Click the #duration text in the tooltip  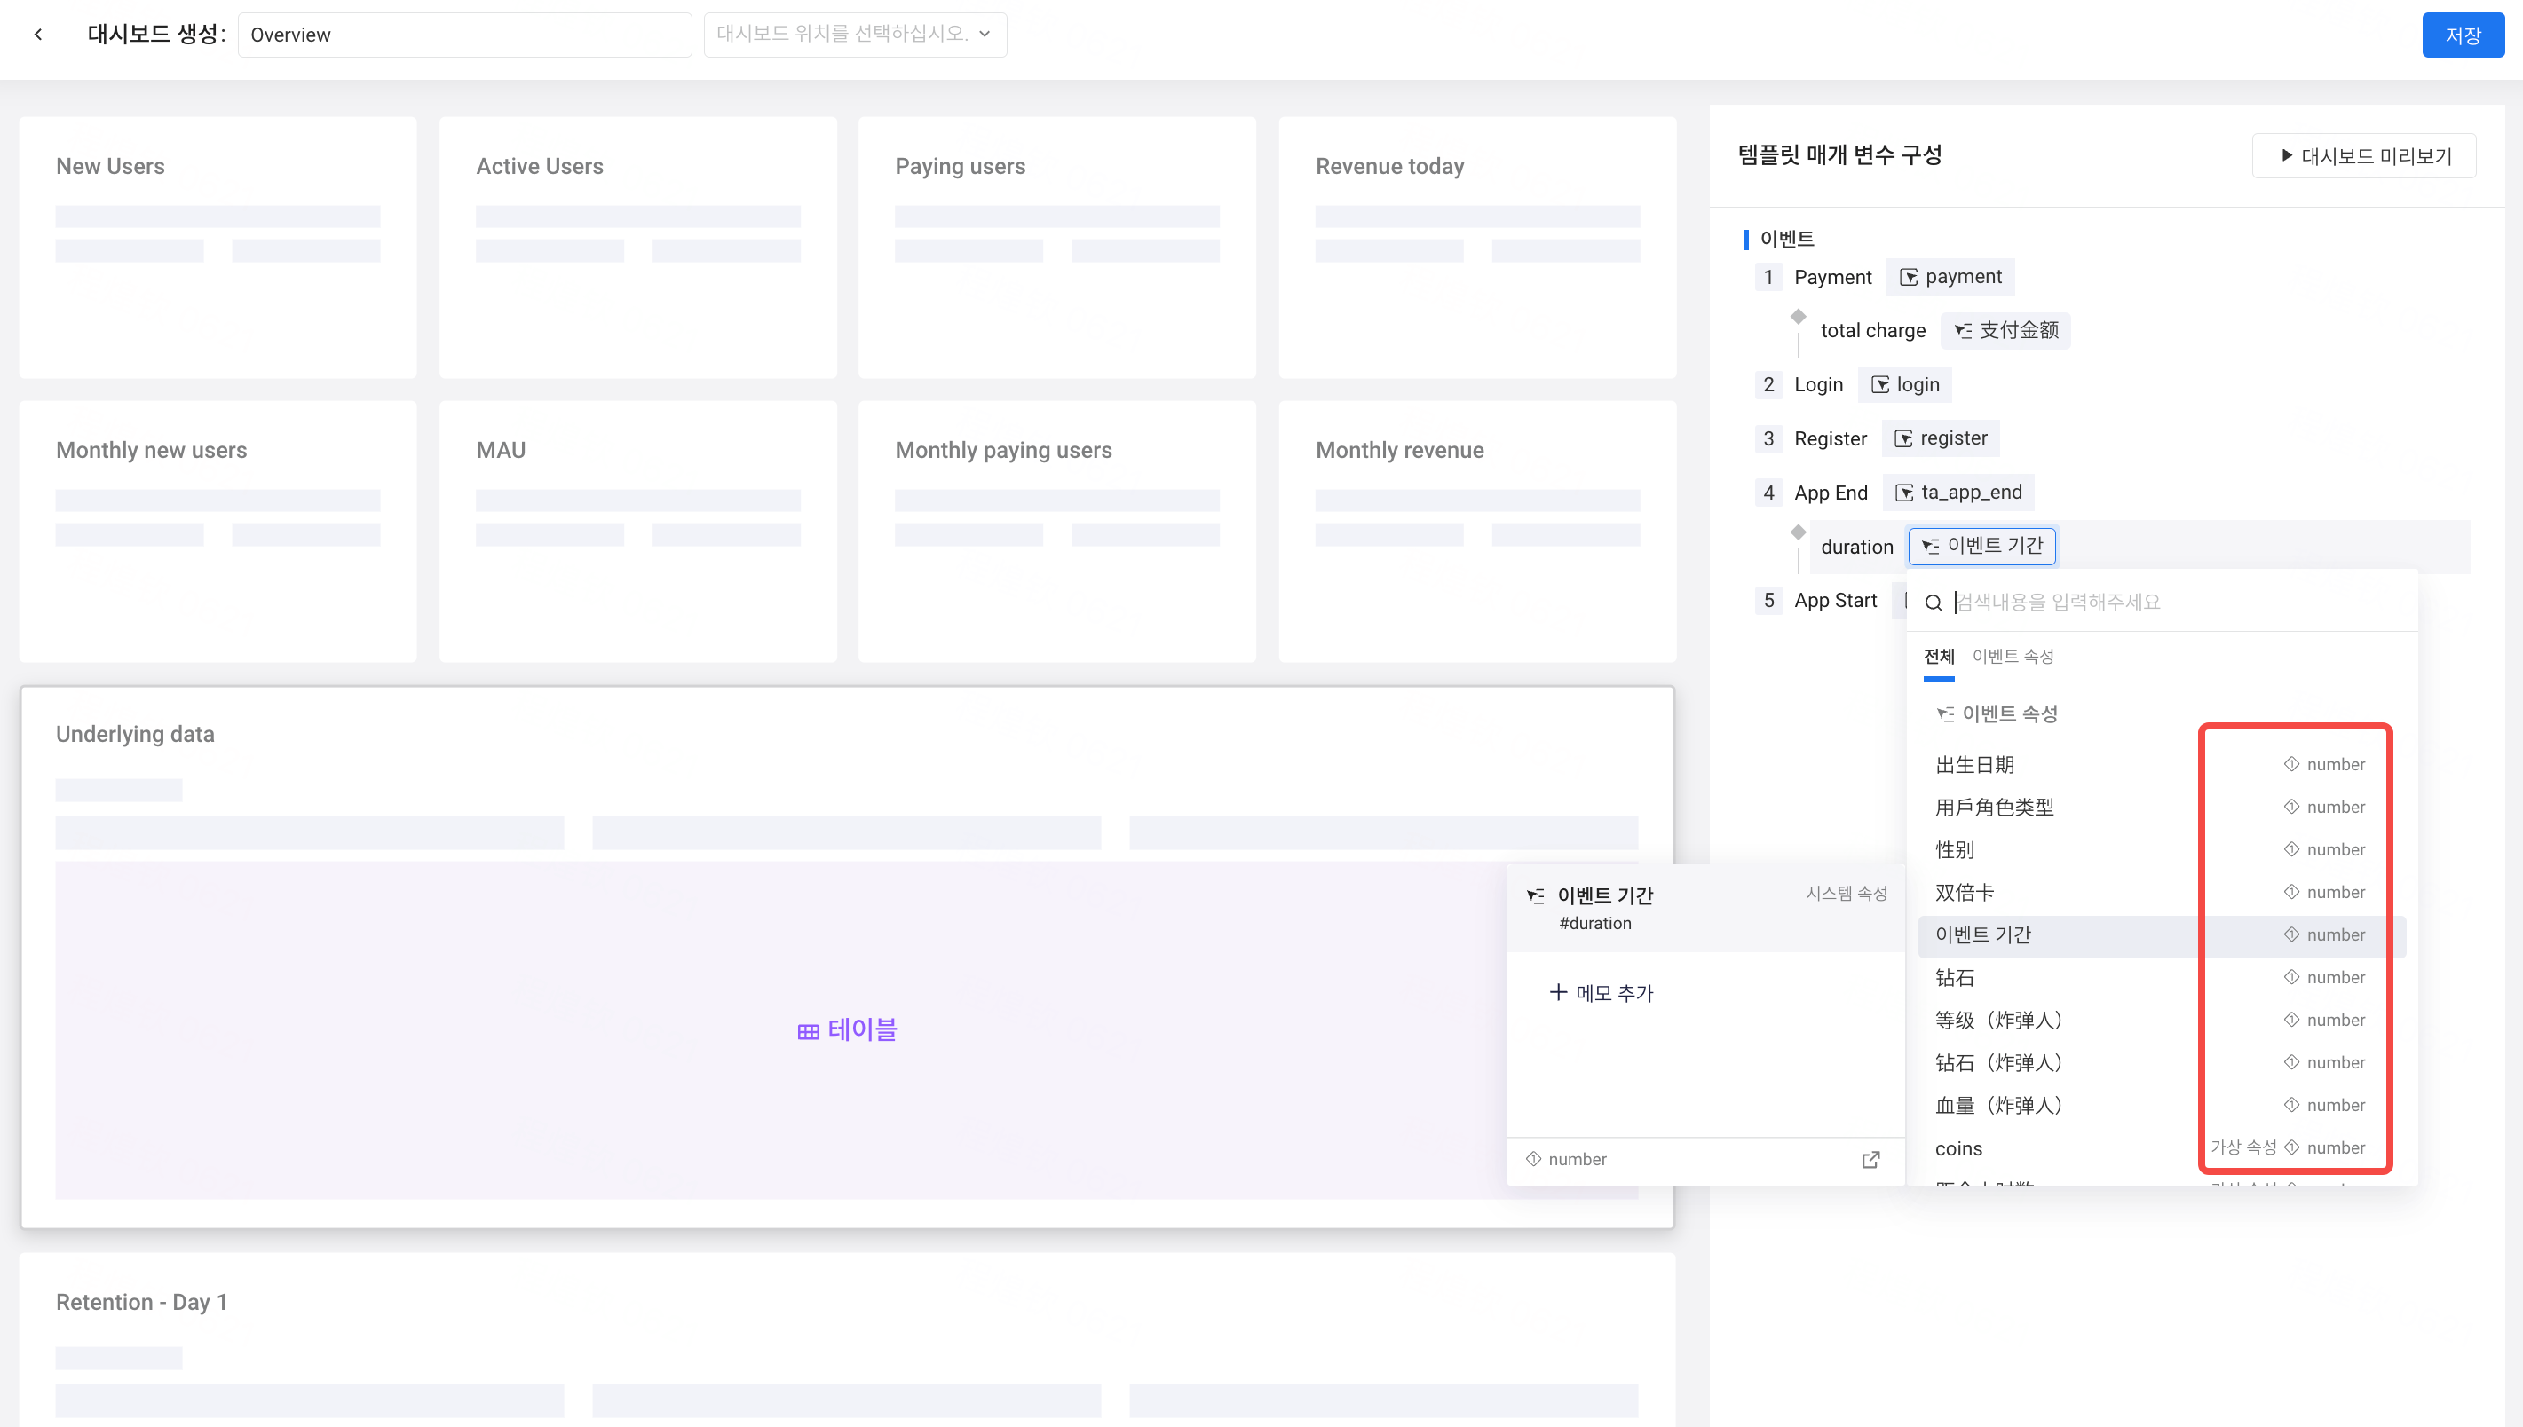(x=1594, y=923)
